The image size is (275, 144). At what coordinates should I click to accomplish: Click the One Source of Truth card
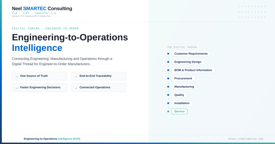tap(39, 76)
